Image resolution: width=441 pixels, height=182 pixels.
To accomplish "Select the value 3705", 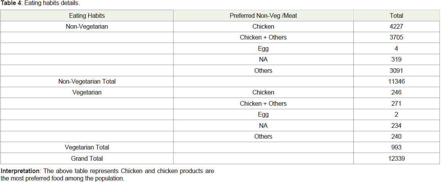I will click(x=396, y=38).
